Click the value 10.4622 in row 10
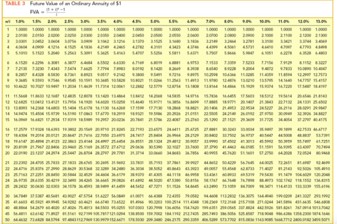The image size is (337, 224). pos(20,86)
